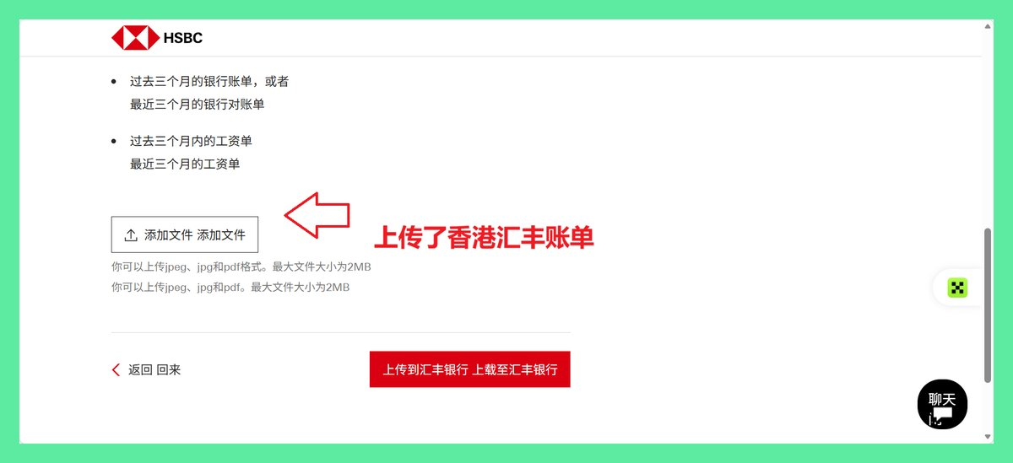The image size is (1013, 463).
Task: Go back using the 返回 回来 link
Action: [x=146, y=369]
